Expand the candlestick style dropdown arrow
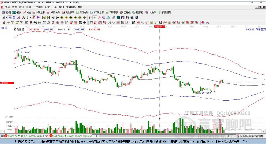The image size is (266, 144). point(30,18)
